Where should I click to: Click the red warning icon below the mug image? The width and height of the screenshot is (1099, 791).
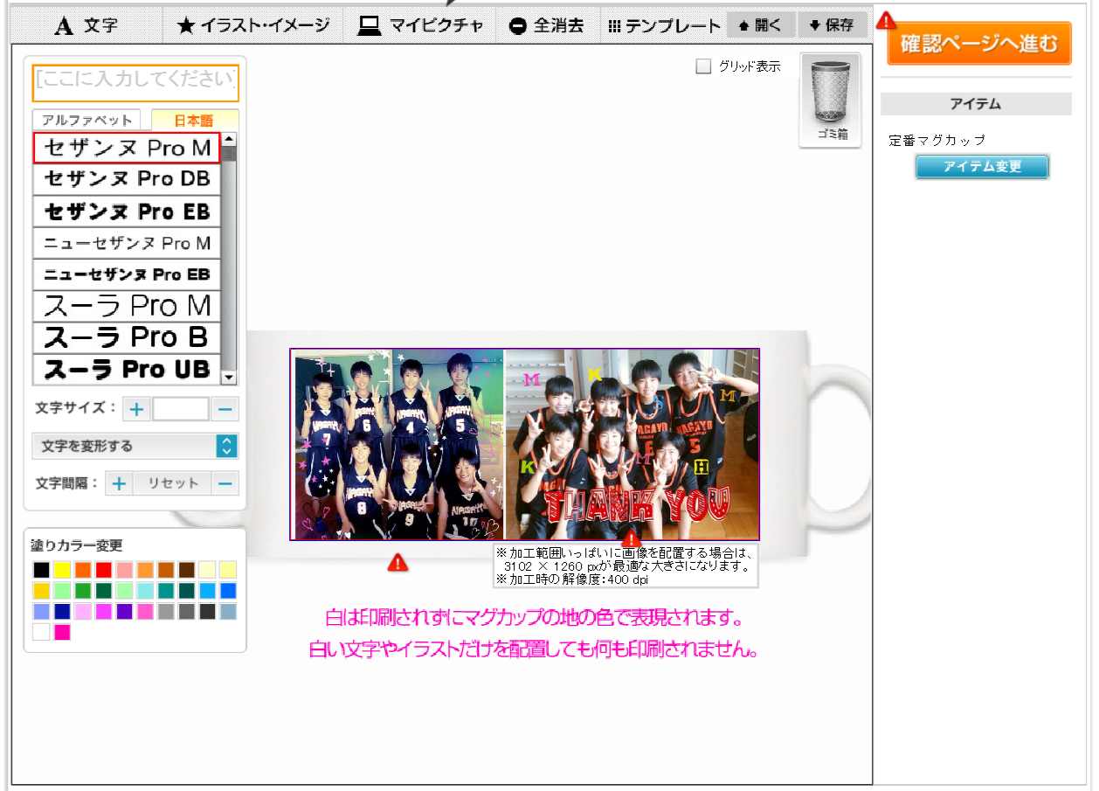pyautogui.click(x=397, y=562)
